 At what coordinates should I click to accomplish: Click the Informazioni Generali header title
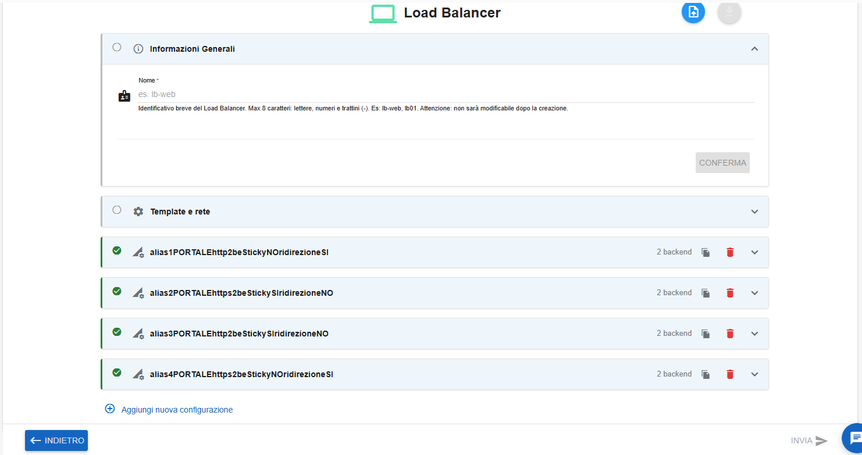click(x=193, y=49)
